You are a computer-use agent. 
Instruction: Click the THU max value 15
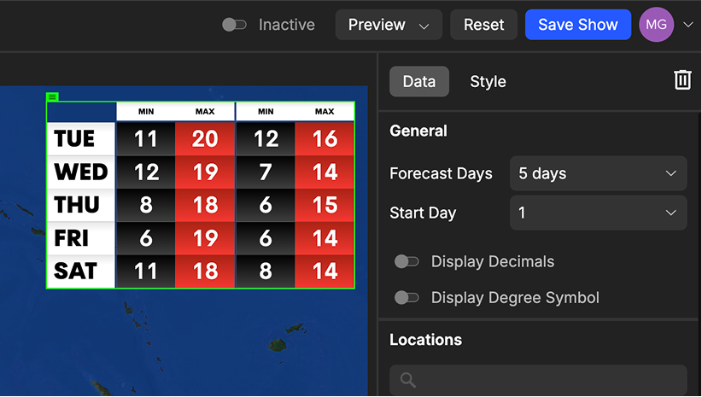pos(325,205)
